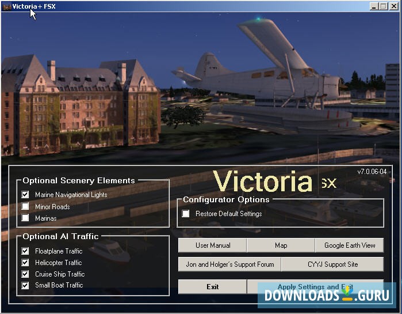Enable the Minor Roads checkbox

pos(25,206)
